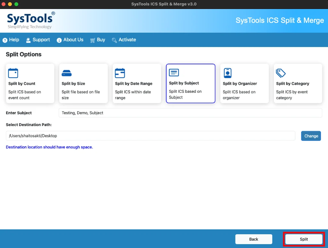
Task: Select the Activate menu item
Action: (x=124, y=40)
